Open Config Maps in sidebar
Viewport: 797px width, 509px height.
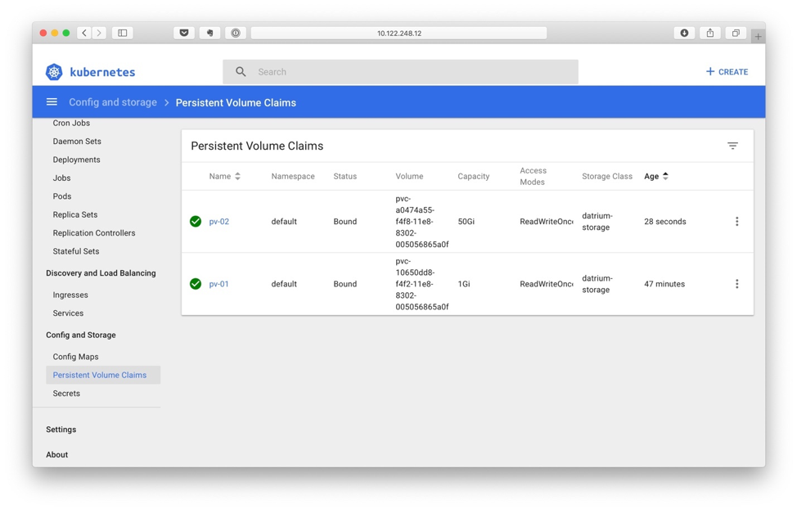pyautogui.click(x=76, y=357)
